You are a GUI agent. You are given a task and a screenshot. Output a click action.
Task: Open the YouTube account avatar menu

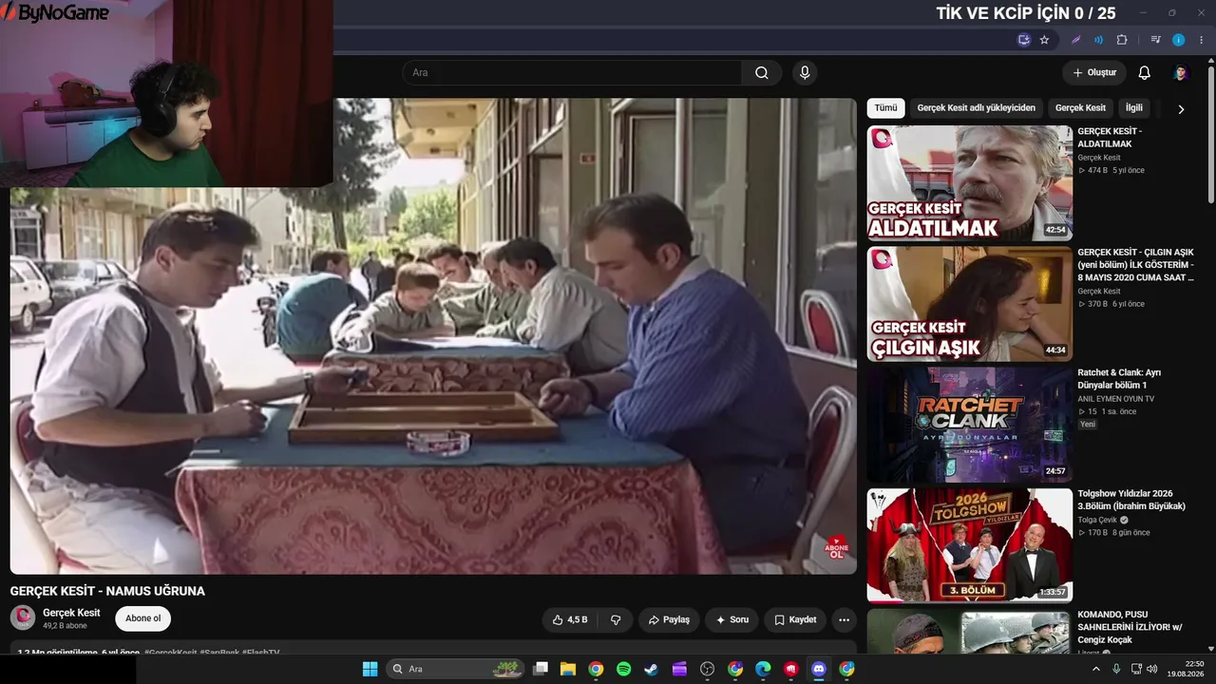[x=1180, y=73]
